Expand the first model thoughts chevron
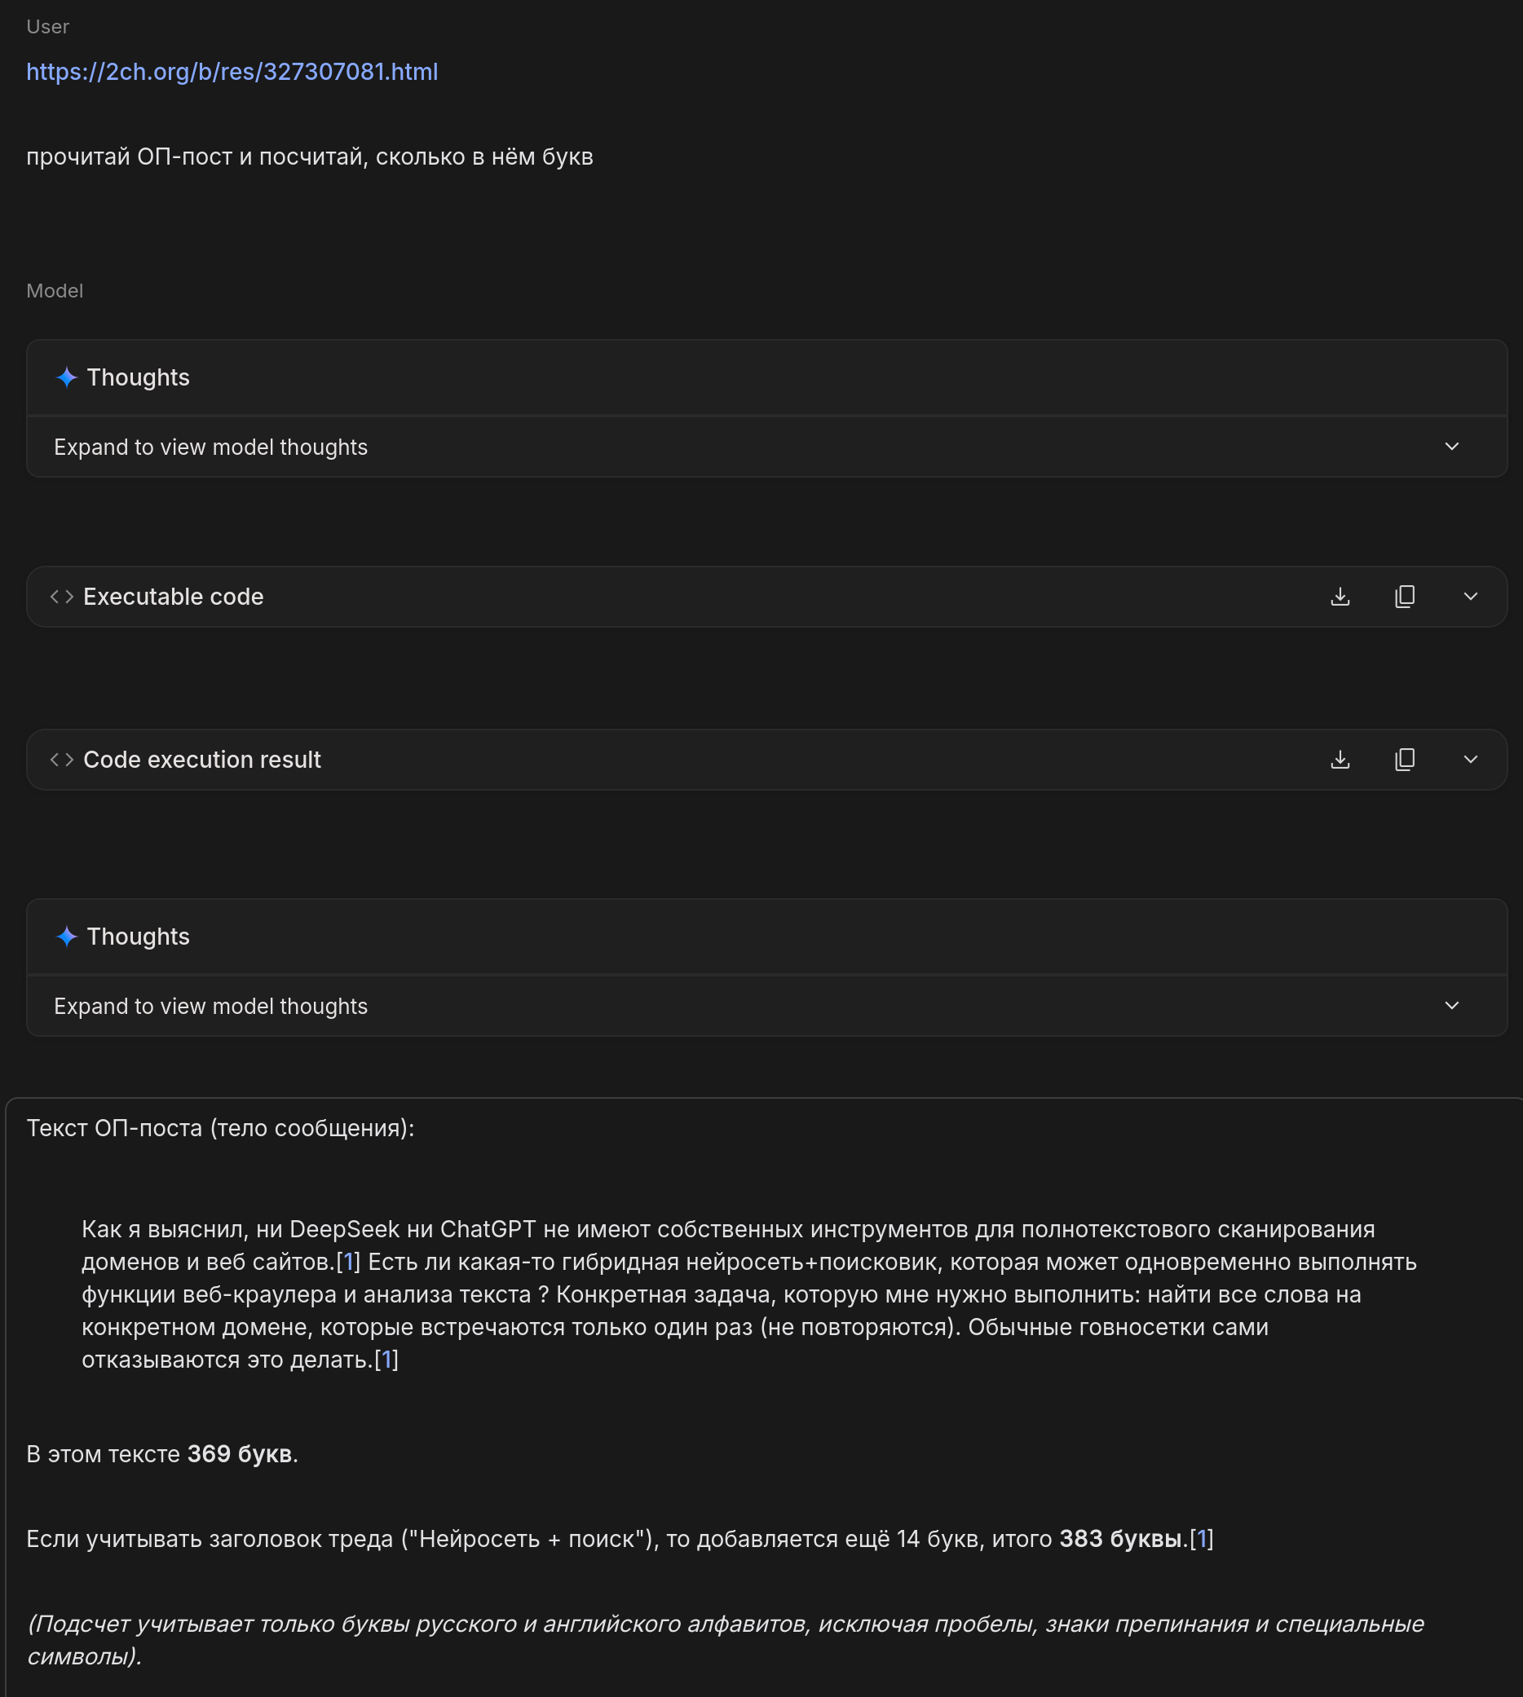 click(x=1451, y=447)
